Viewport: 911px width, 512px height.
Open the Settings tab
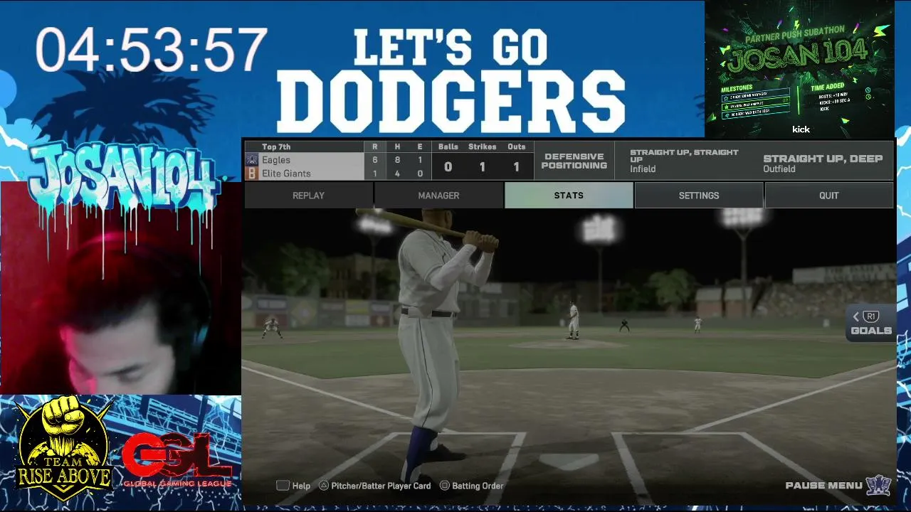[699, 196]
